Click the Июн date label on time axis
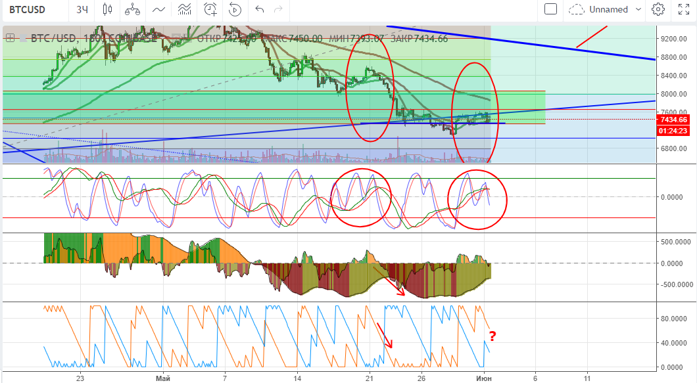The width and height of the screenshot is (697, 383). click(485, 378)
